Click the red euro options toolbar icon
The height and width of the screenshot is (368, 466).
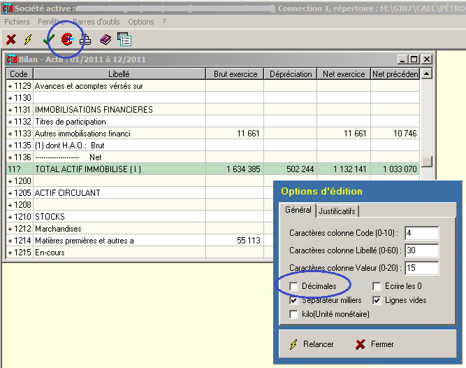[67, 39]
